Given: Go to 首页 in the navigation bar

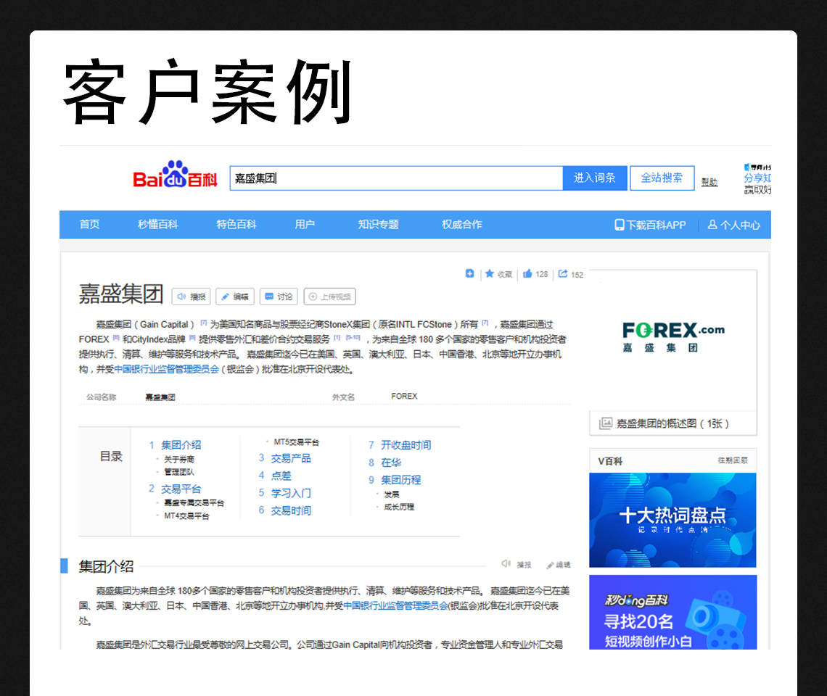Looking at the screenshot, I should pos(89,225).
